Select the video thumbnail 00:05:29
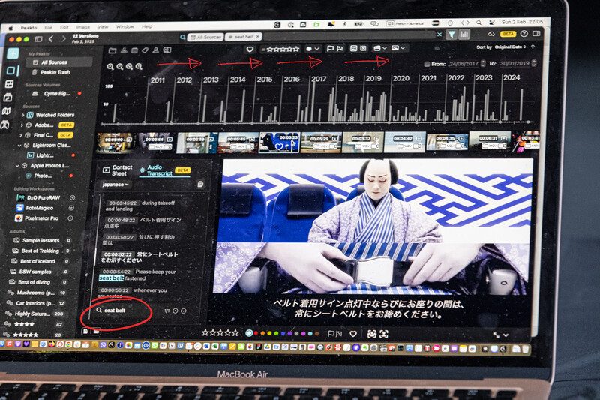Screen dimensions: 600x400 pos(321,143)
